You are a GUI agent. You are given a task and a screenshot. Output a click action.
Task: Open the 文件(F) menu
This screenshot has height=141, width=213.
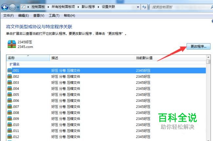coord(9,16)
